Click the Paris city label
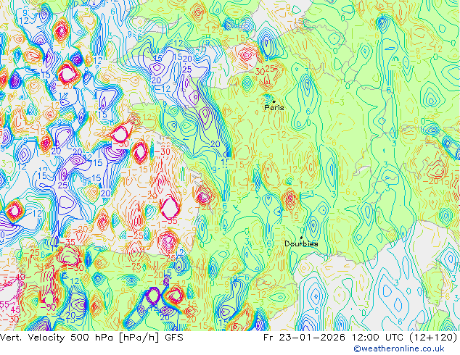 pyautogui.click(x=274, y=107)
